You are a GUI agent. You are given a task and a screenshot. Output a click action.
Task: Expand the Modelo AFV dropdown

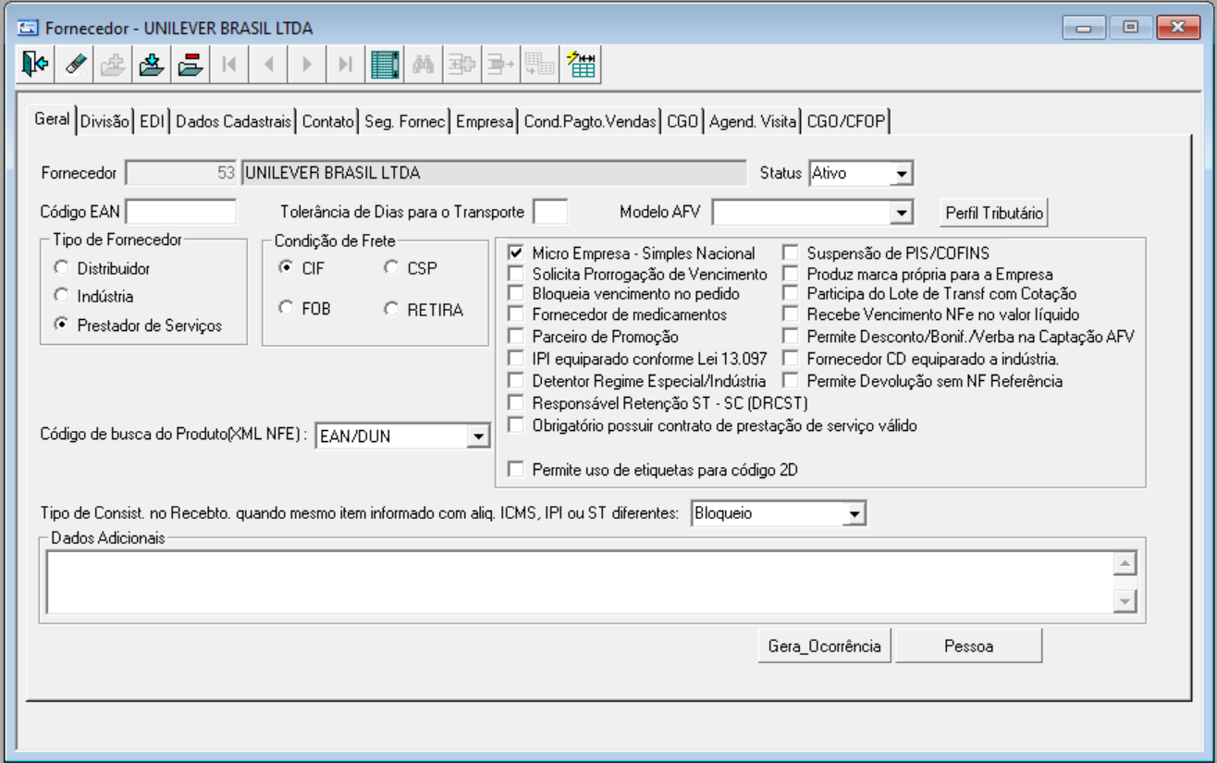point(903,213)
